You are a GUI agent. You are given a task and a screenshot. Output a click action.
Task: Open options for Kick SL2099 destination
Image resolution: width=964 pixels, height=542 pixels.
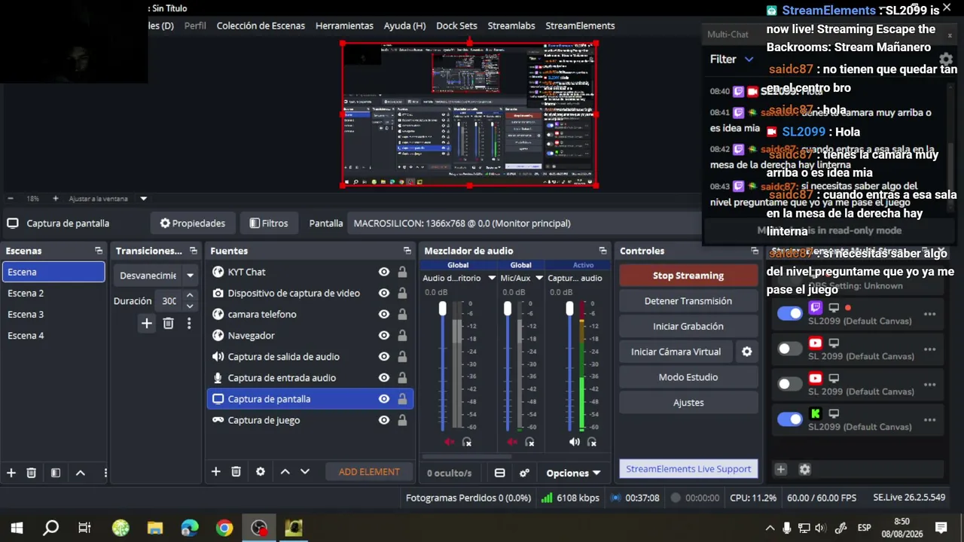click(929, 420)
